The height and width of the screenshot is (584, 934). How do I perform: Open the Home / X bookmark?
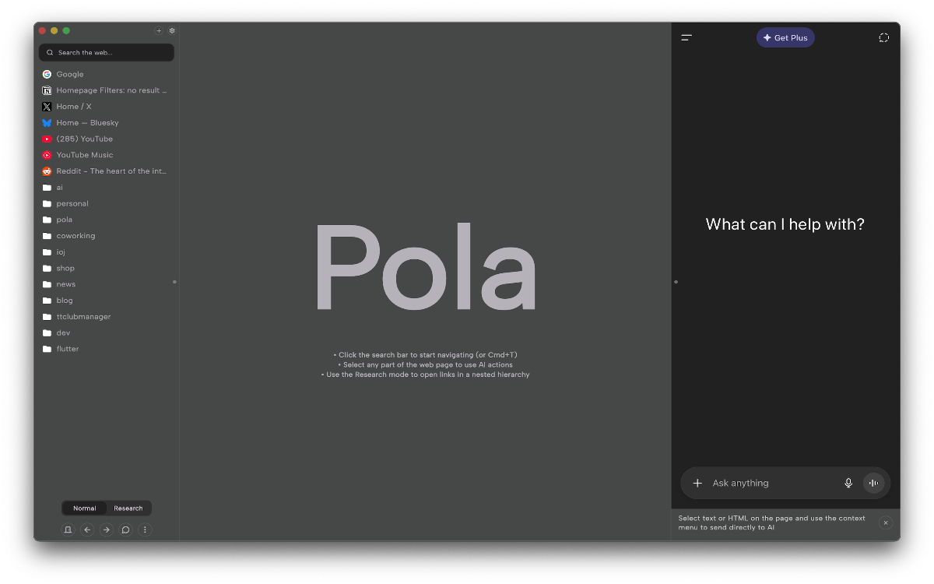[x=107, y=107]
